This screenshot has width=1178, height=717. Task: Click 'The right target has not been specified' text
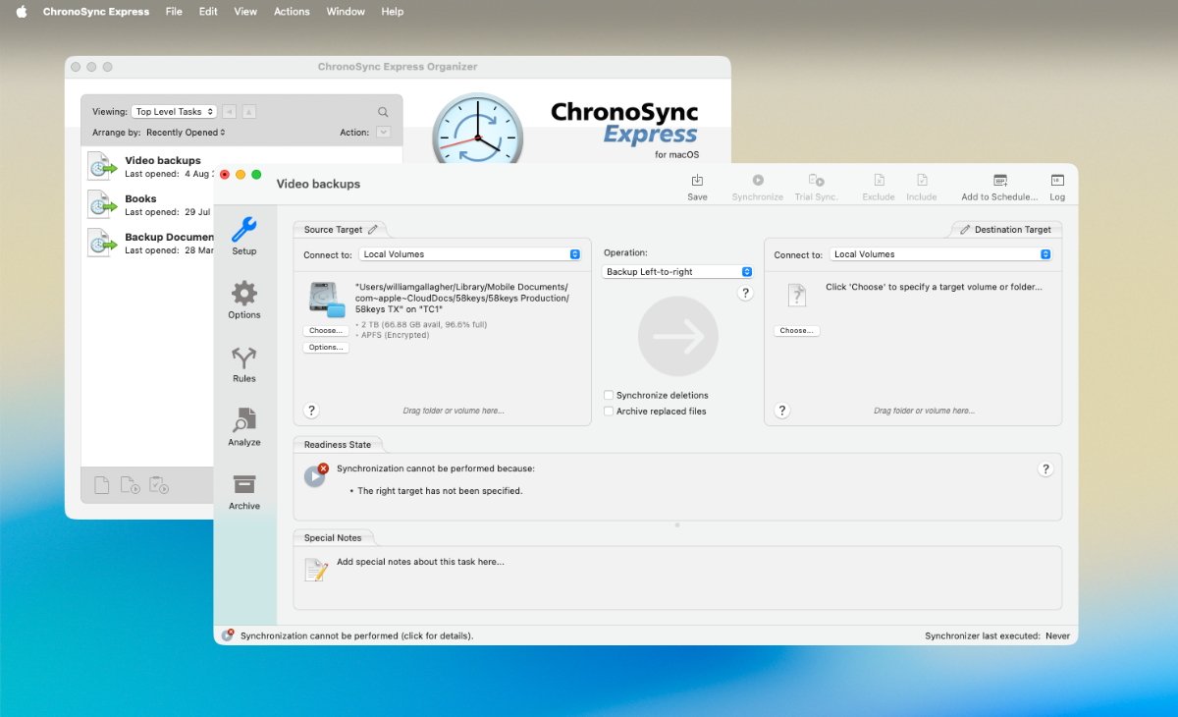440,491
